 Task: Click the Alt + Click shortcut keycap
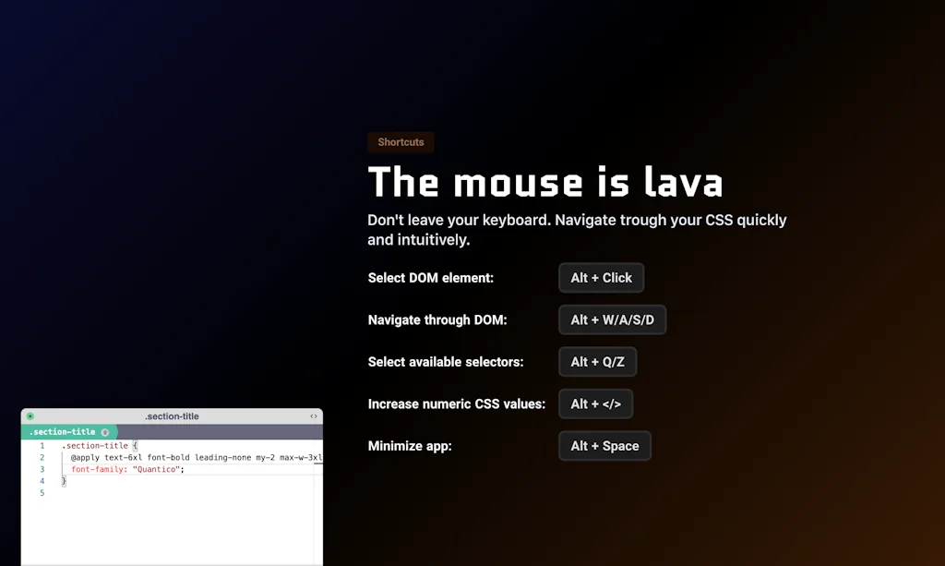click(601, 278)
